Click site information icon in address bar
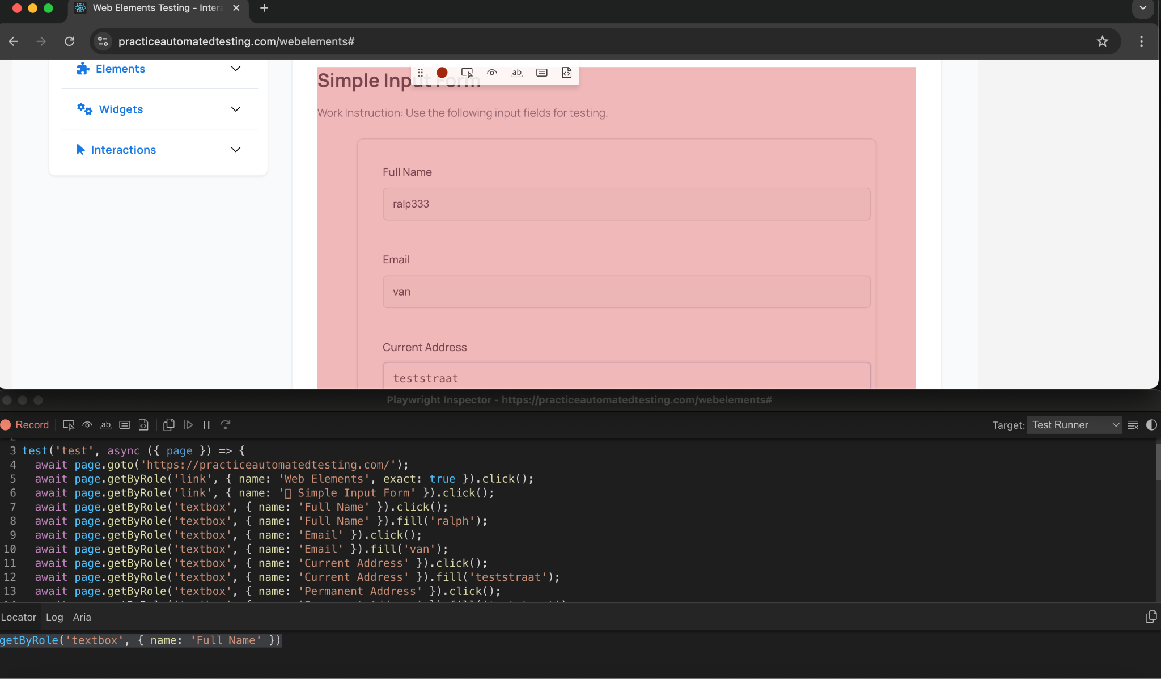 click(103, 41)
